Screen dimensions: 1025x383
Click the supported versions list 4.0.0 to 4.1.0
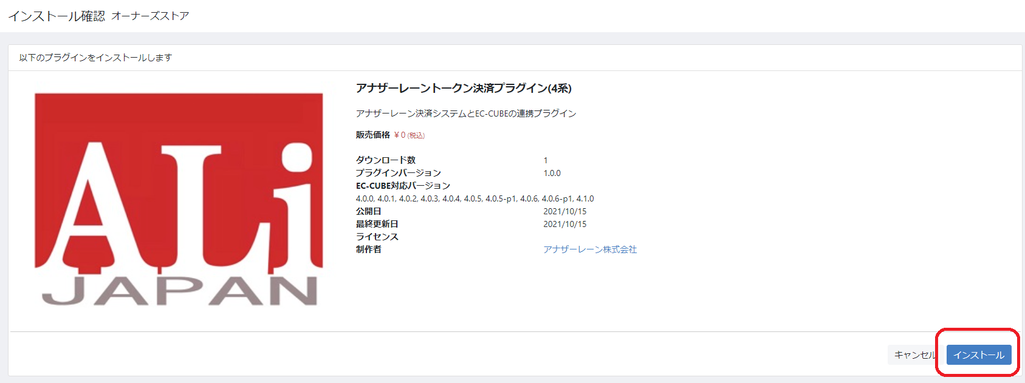click(475, 199)
